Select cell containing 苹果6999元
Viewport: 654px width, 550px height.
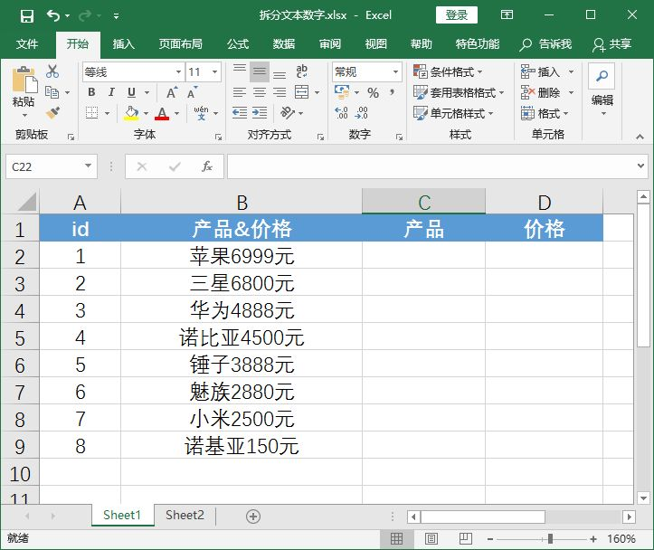[242, 256]
